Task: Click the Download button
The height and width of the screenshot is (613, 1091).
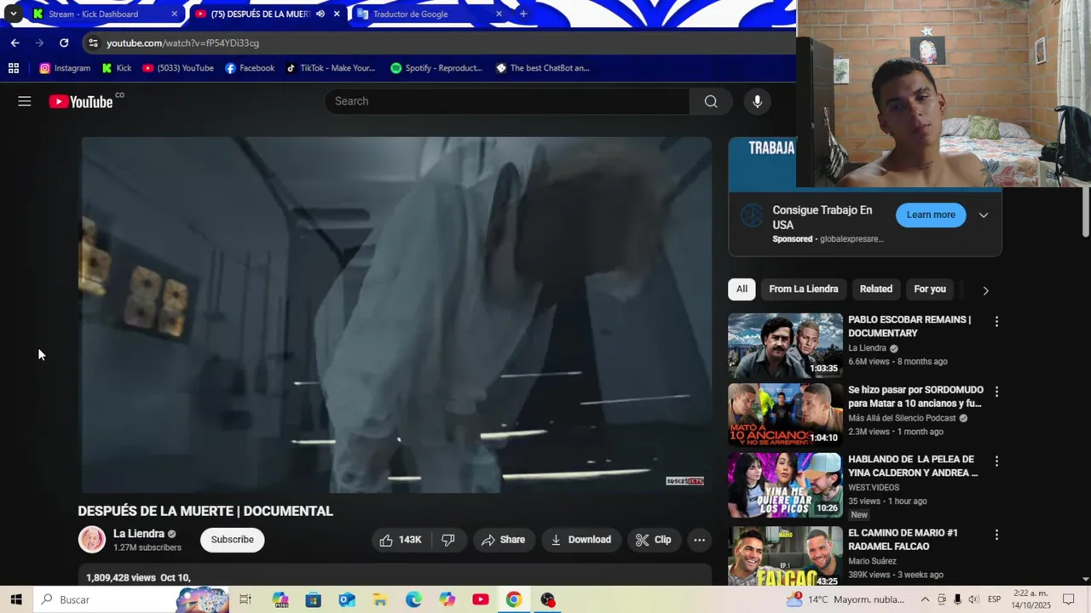Action: coord(581,540)
